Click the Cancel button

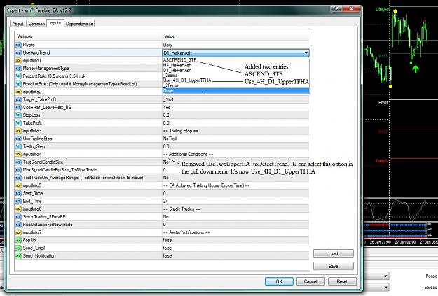click(x=310, y=281)
